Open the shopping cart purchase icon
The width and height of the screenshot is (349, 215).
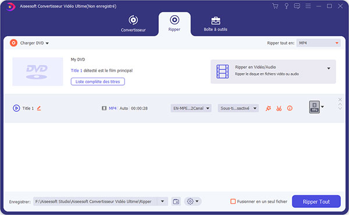tap(275, 6)
